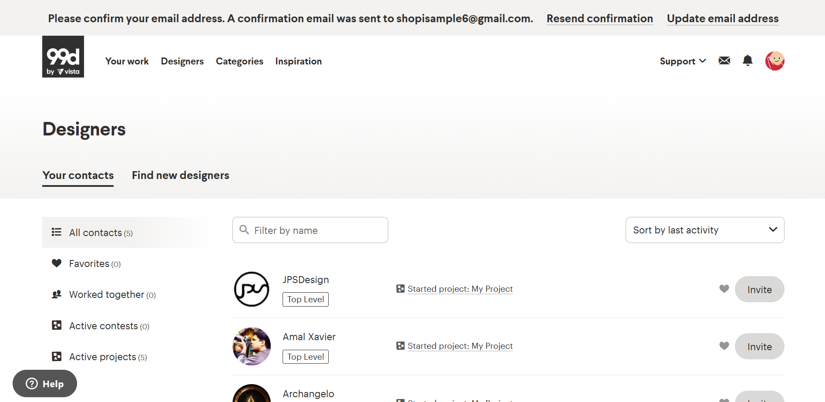Open the messages envelope icon

[724, 61]
